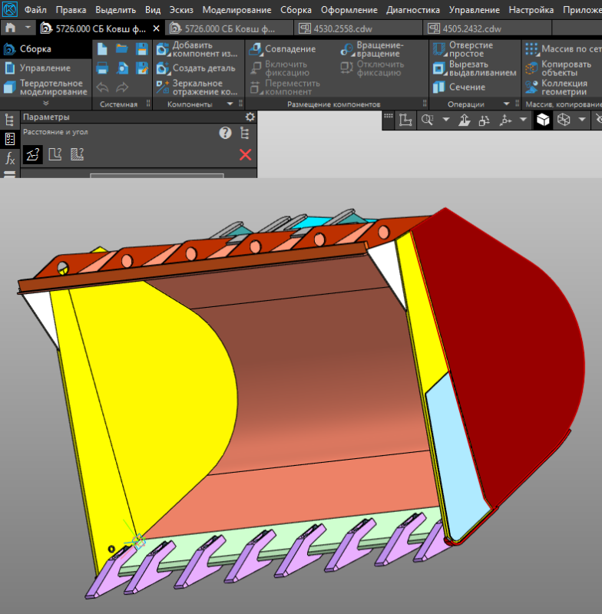Click the Save document icon

(x=141, y=49)
